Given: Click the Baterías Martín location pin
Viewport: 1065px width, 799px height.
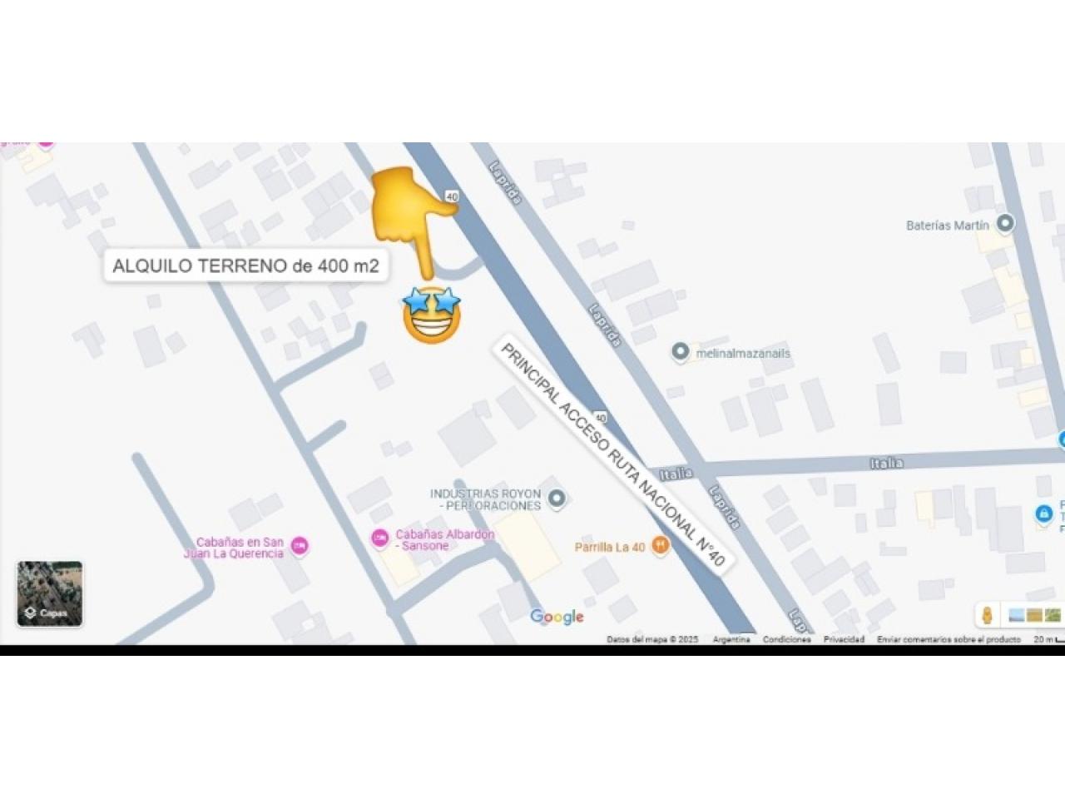Looking at the screenshot, I should click(1005, 224).
